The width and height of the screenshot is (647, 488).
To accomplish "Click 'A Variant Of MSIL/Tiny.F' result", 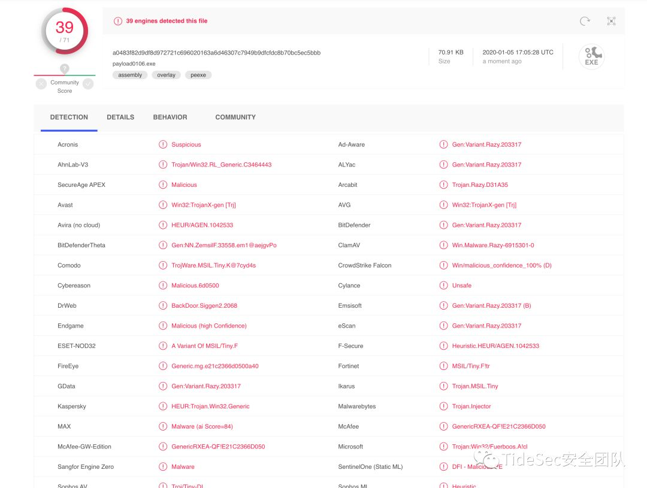I will coord(205,345).
